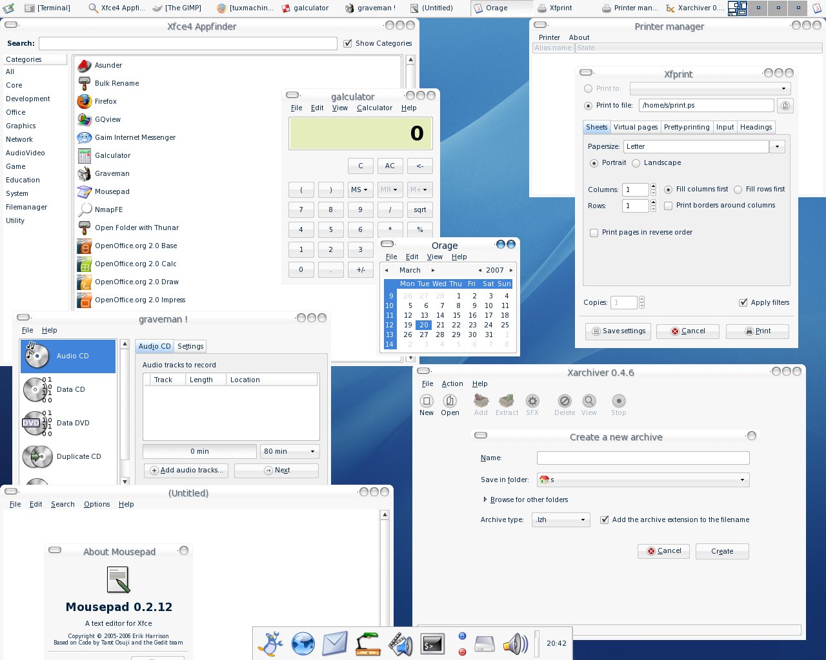This screenshot has width=826, height=660.
Task: Open the Action menu in Xarchiver
Action: [452, 383]
